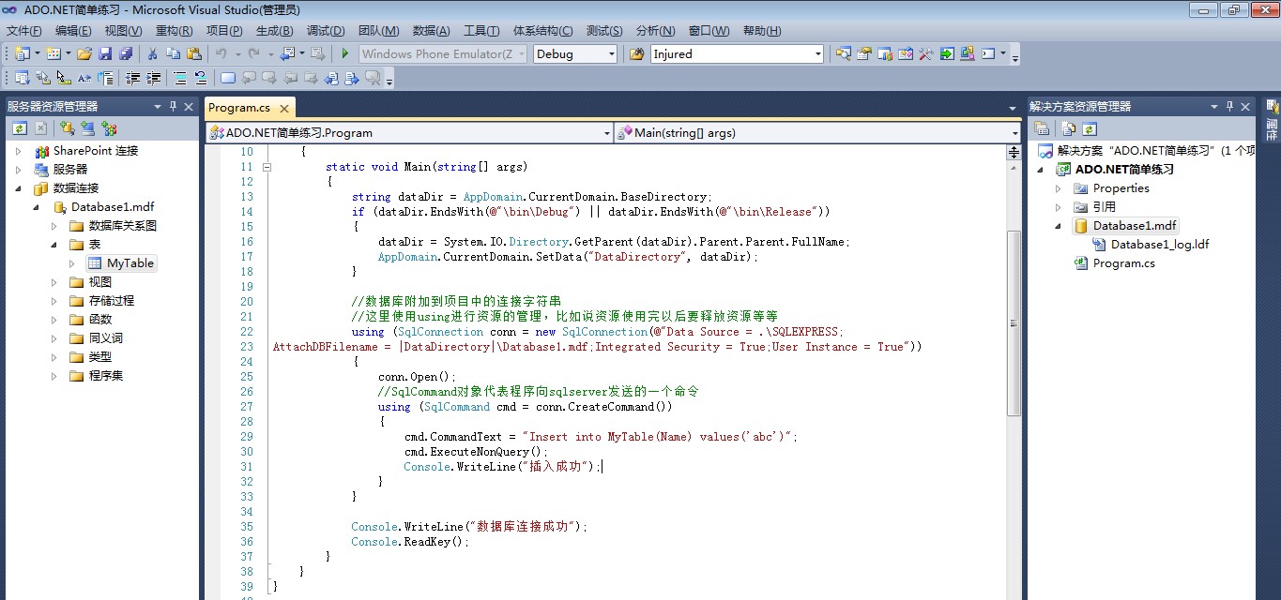Image resolution: width=1281 pixels, height=600 pixels.
Task: Click the Save All toolbar icon
Action: pyautogui.click(x=126, y=54)
